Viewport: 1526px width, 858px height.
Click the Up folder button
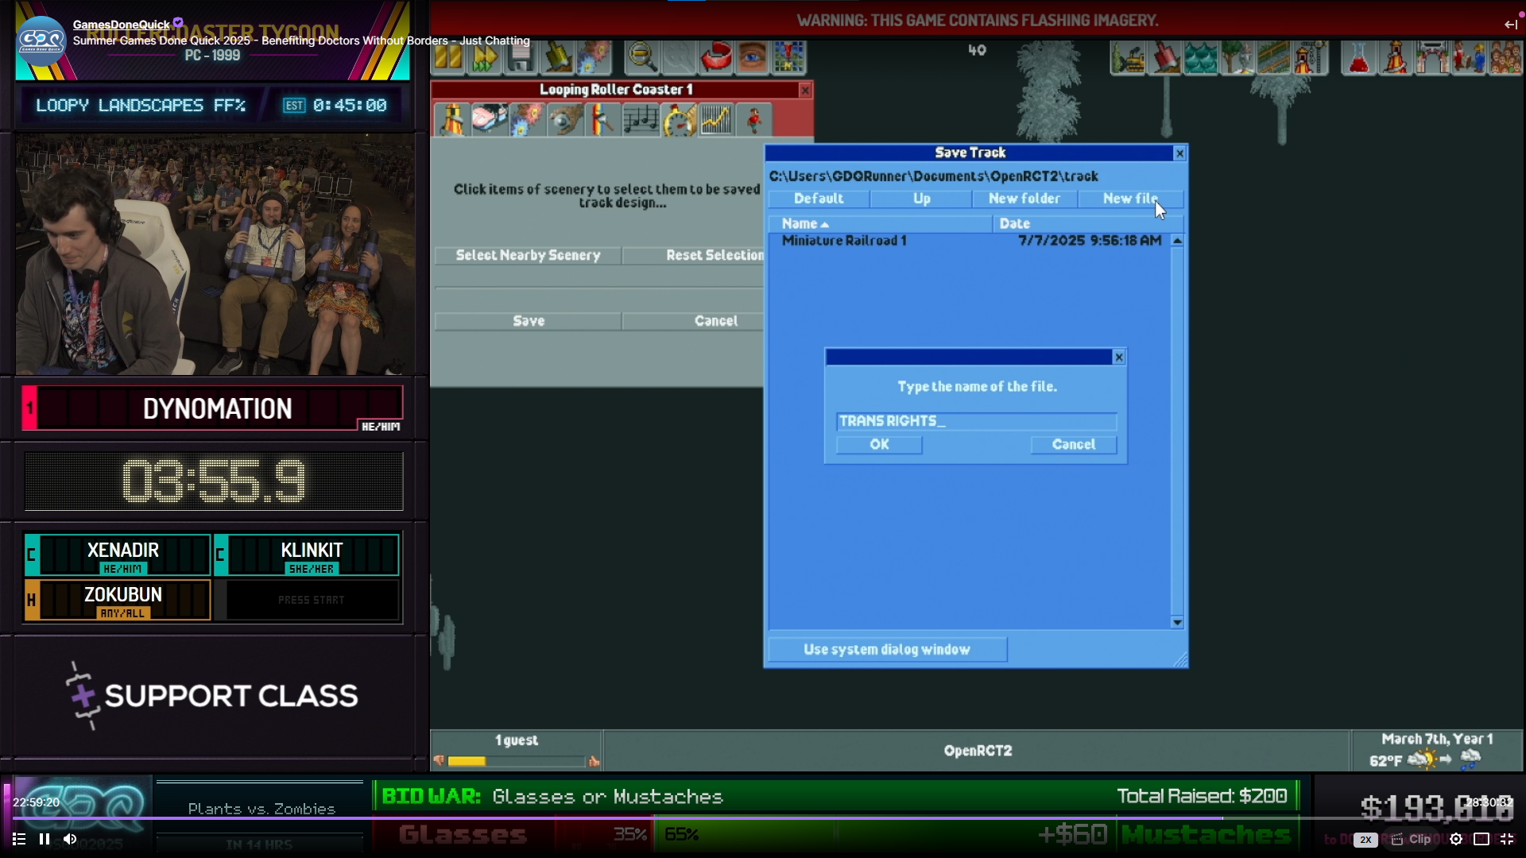tap(921, 199)
